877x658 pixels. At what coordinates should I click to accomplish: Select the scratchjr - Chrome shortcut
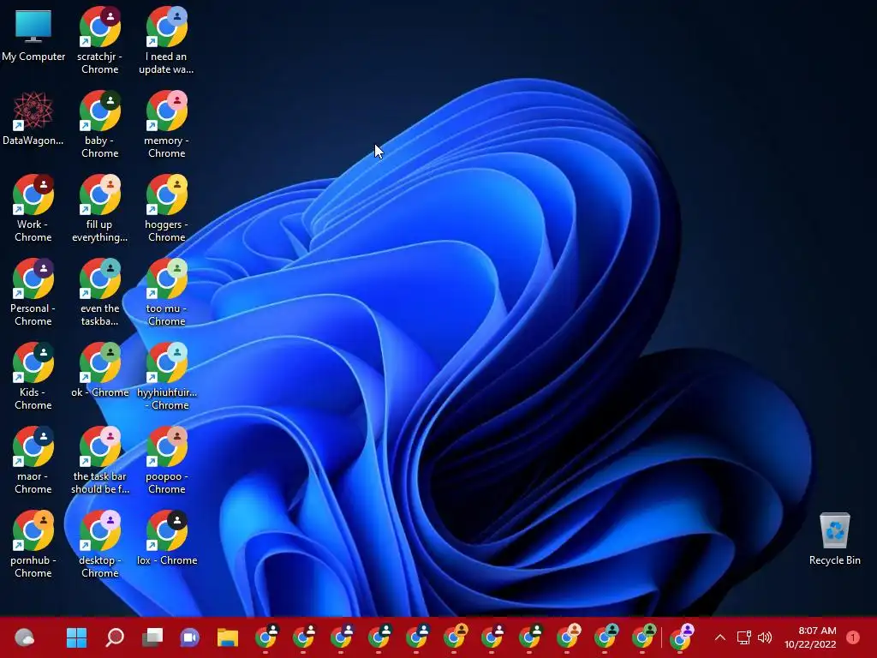[99, 41]
